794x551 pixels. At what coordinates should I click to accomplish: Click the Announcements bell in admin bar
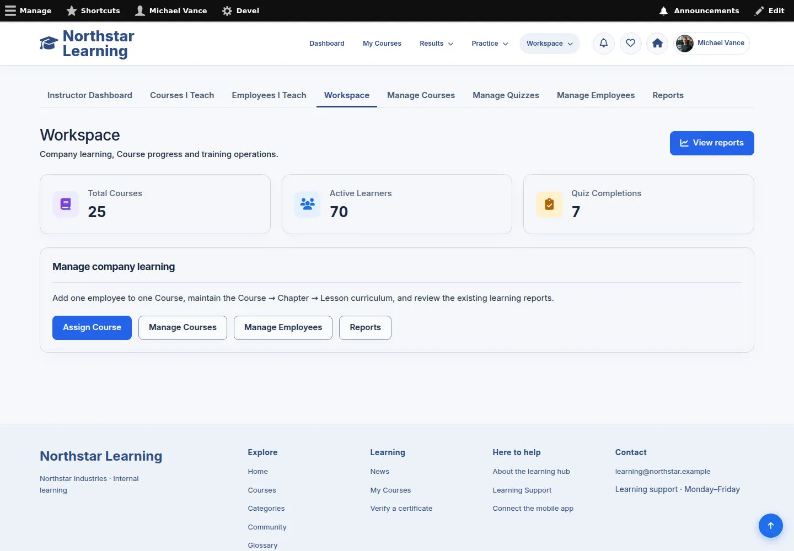[x=664, y=10]
